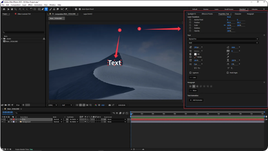Click the Add Animator button
Viewport: 268px width, 151px height.
[196, 100]
